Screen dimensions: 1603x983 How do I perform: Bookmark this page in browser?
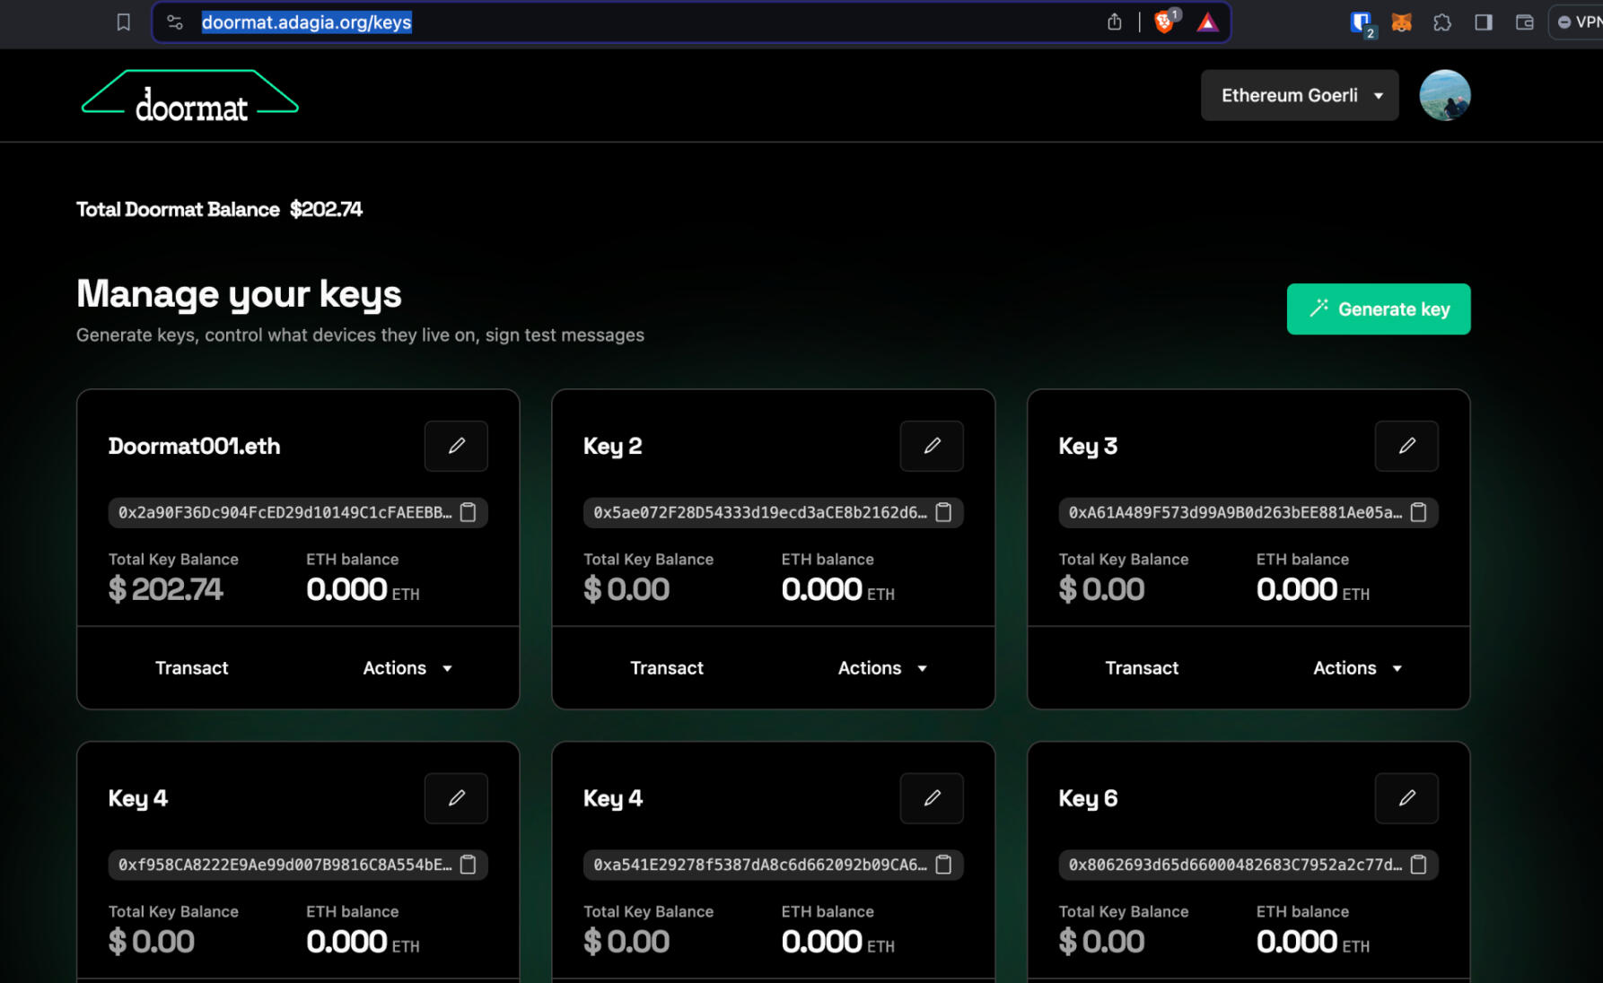pyautogui.click(x=124, y=22)
